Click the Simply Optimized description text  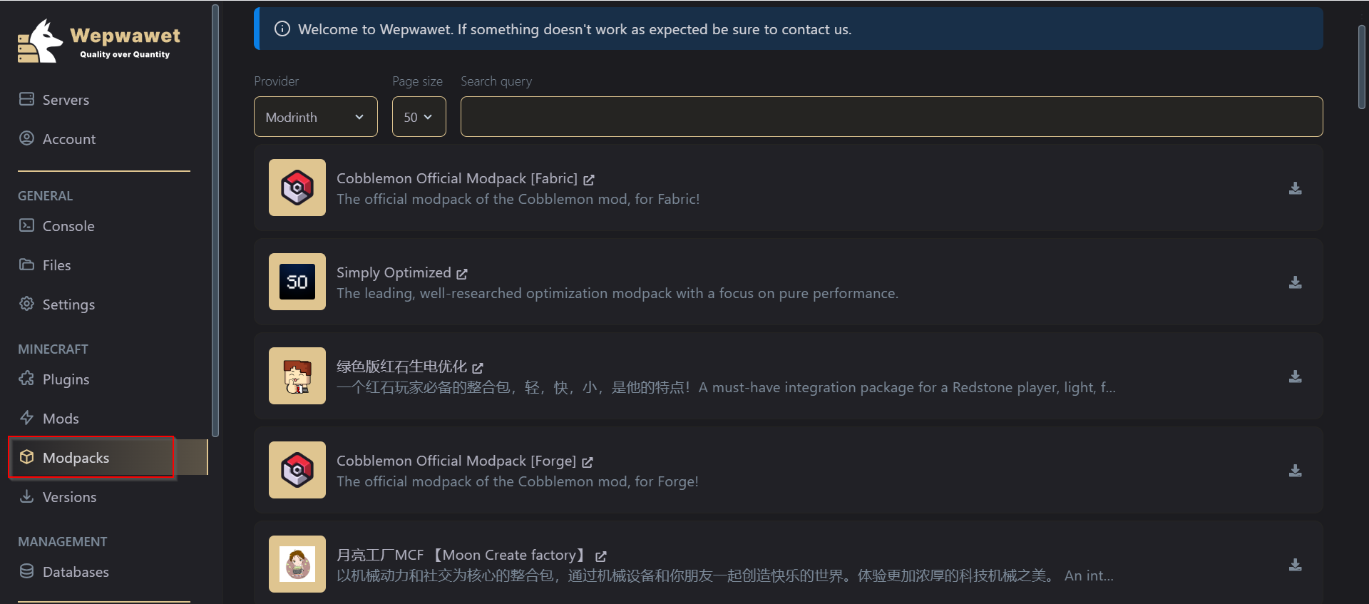pyautogui.click(x=617, y=293)
